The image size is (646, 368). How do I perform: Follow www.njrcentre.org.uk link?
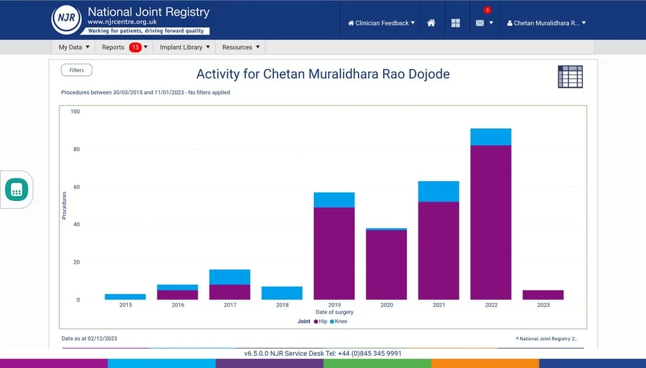122,22
